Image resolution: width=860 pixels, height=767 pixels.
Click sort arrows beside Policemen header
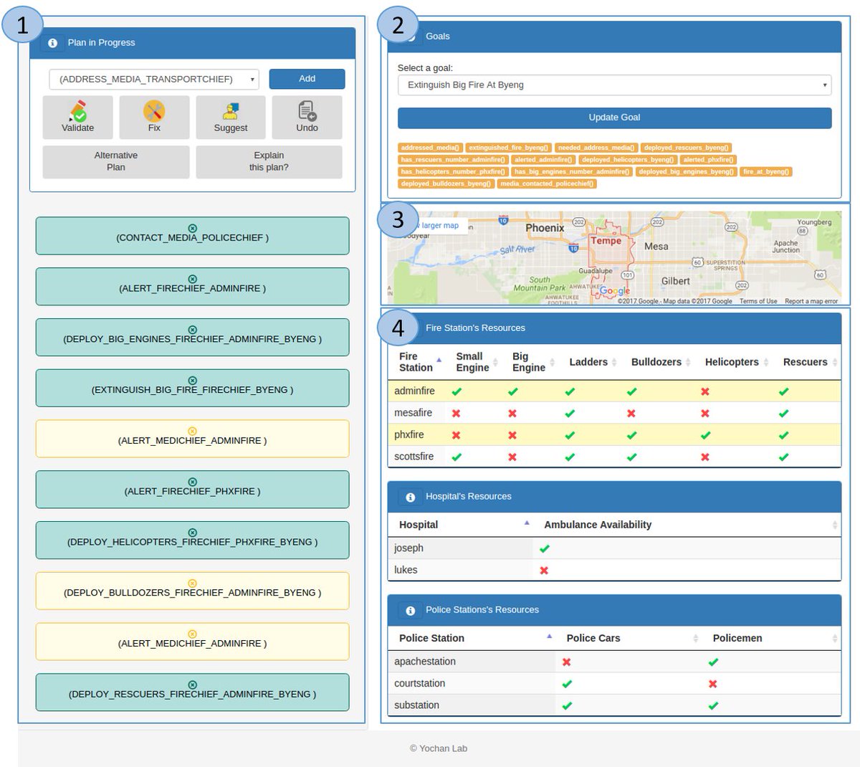point(834,638)
